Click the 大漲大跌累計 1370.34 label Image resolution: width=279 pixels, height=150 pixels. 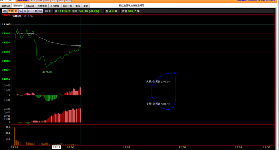(158, 81)
